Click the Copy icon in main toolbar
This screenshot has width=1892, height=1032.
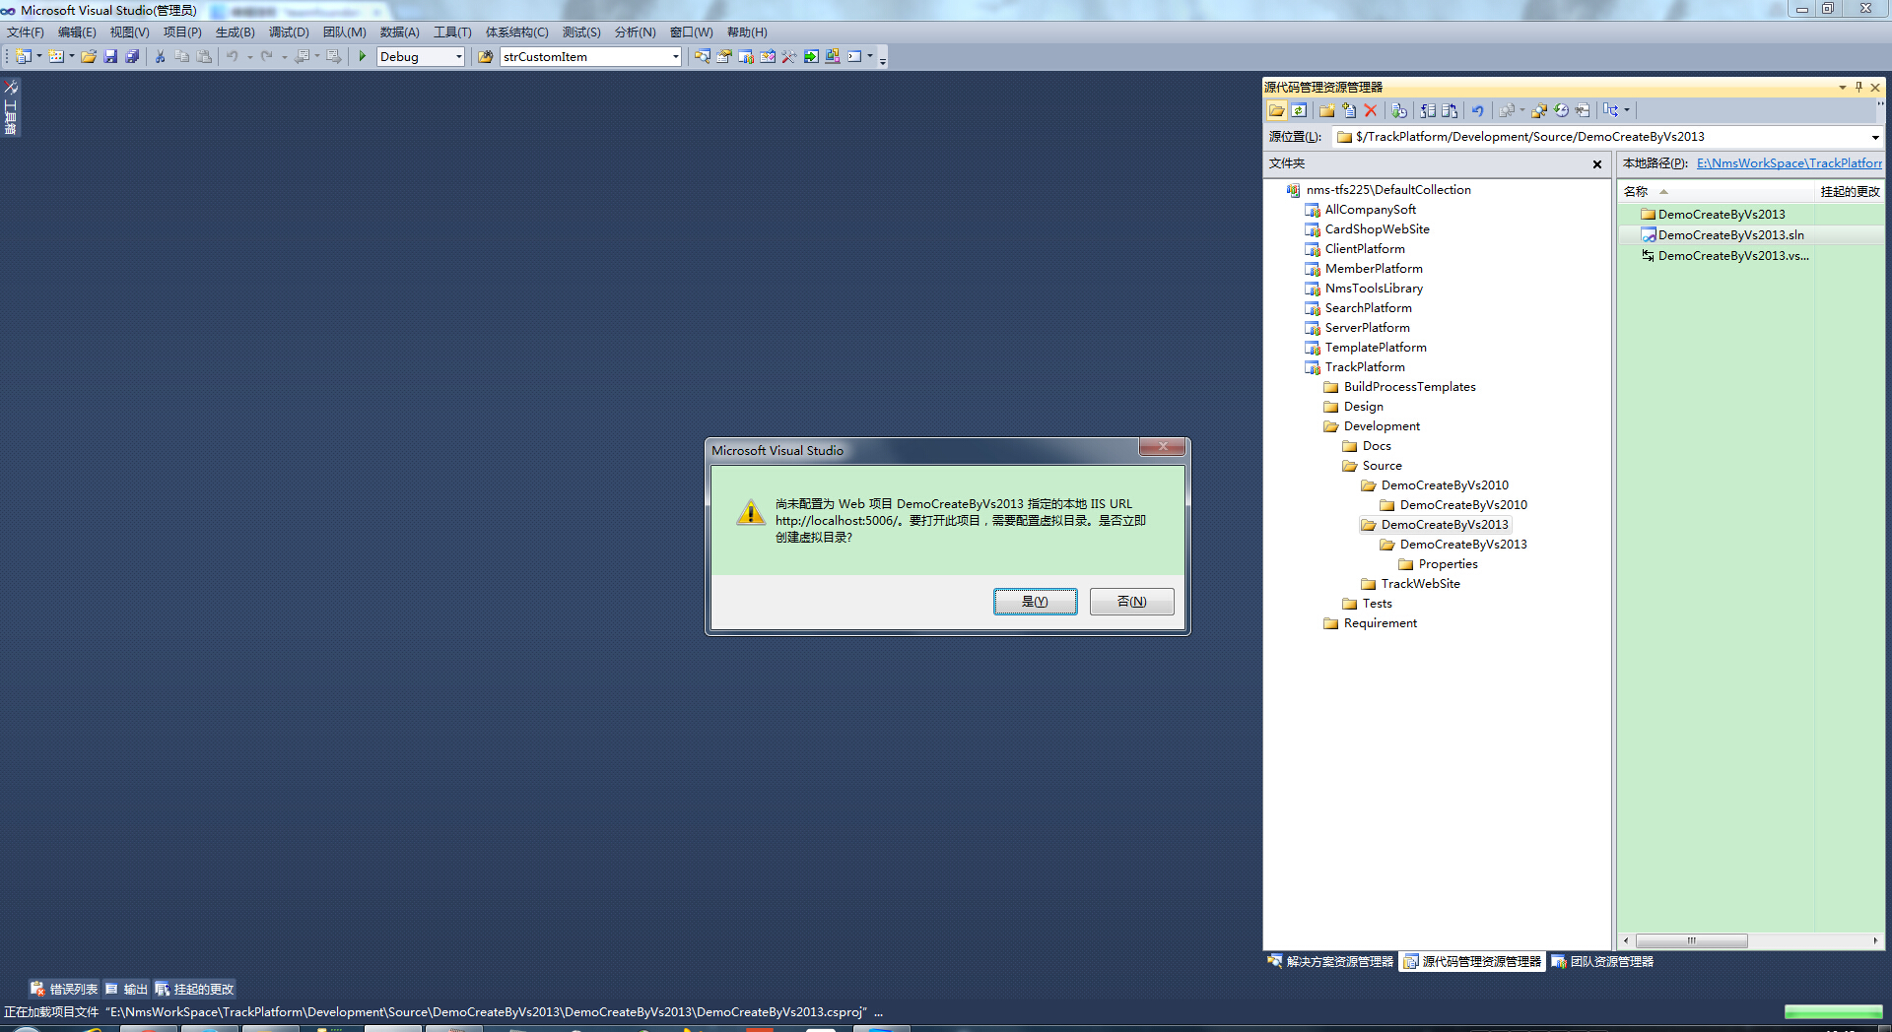[182, 56]
